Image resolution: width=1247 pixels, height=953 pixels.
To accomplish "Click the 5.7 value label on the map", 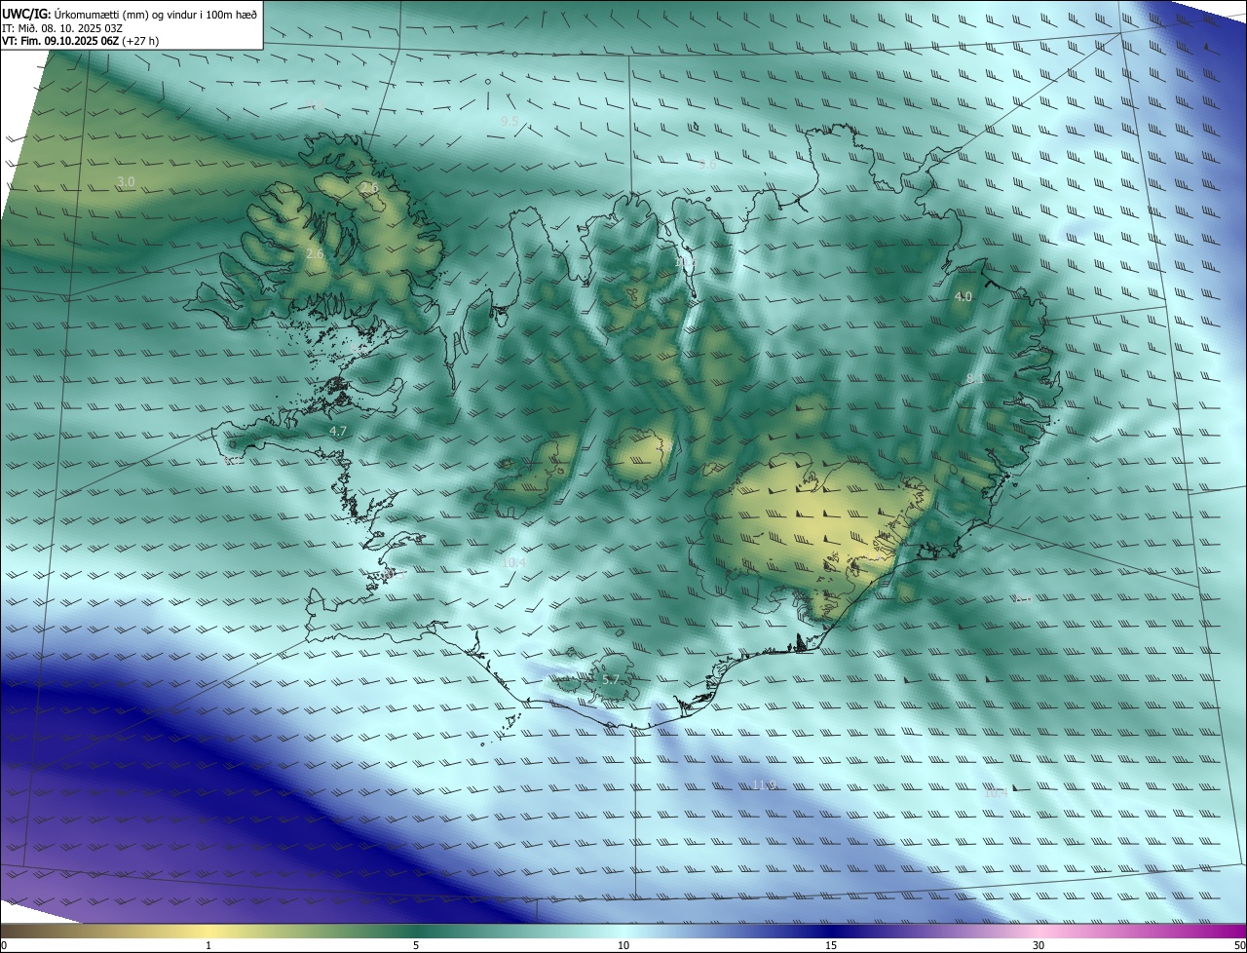I will pyautogui.click(x=611, y=679).
